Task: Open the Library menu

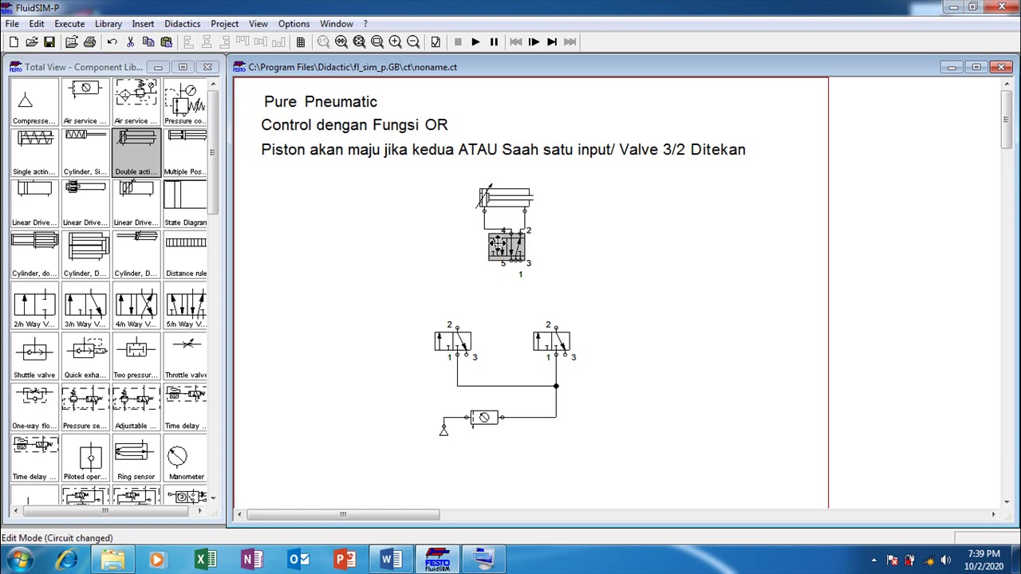Action: (x=108, y=24)
